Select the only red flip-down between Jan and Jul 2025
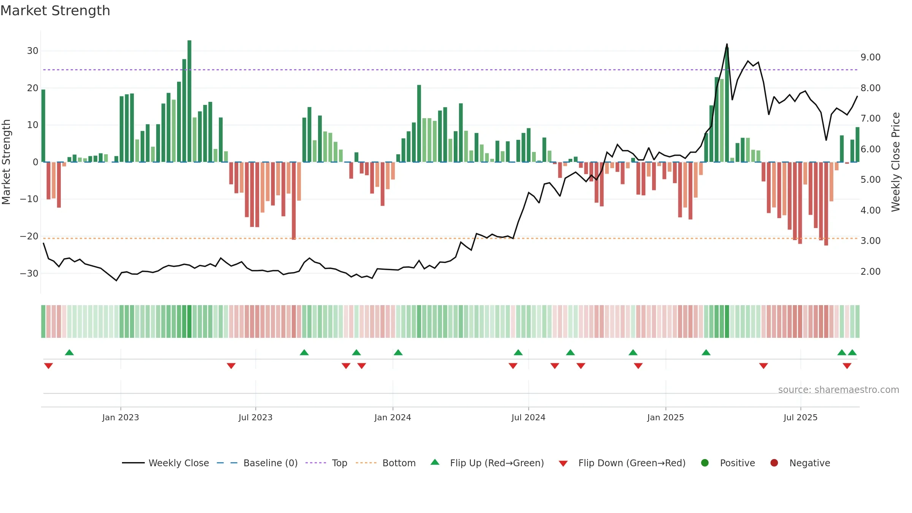This screenshot has width=912, height=513. click(763, 366)
